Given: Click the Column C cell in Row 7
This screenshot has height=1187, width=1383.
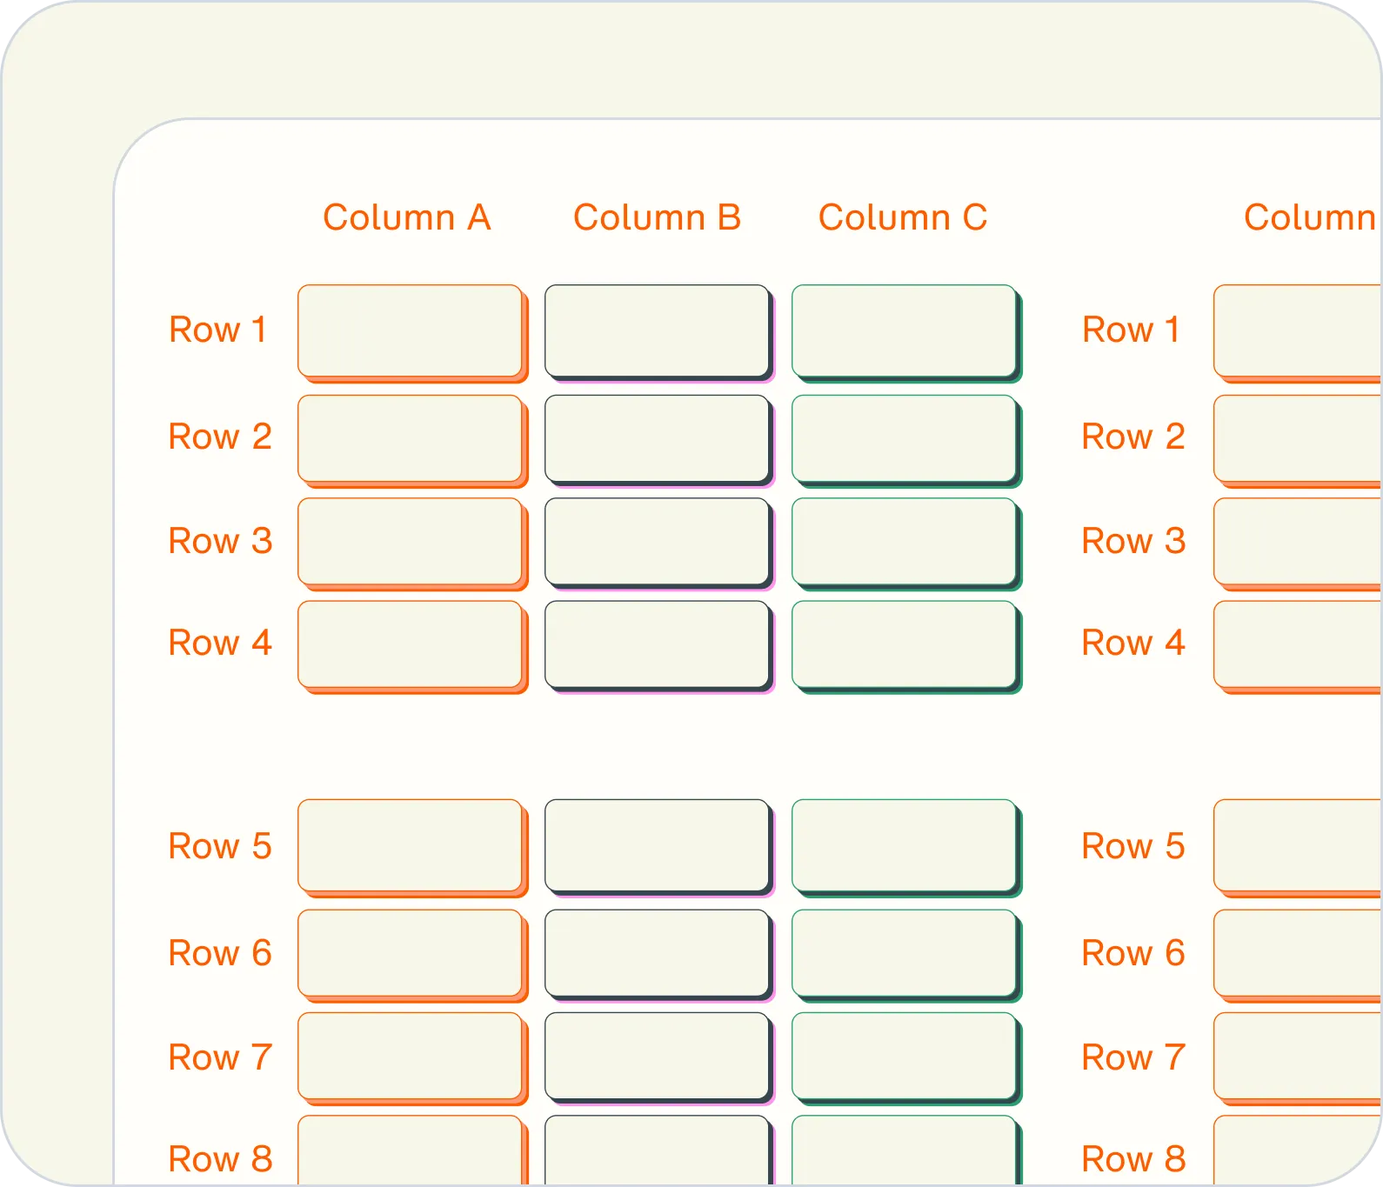Looking at the screenshot, I should point(904,1056).
